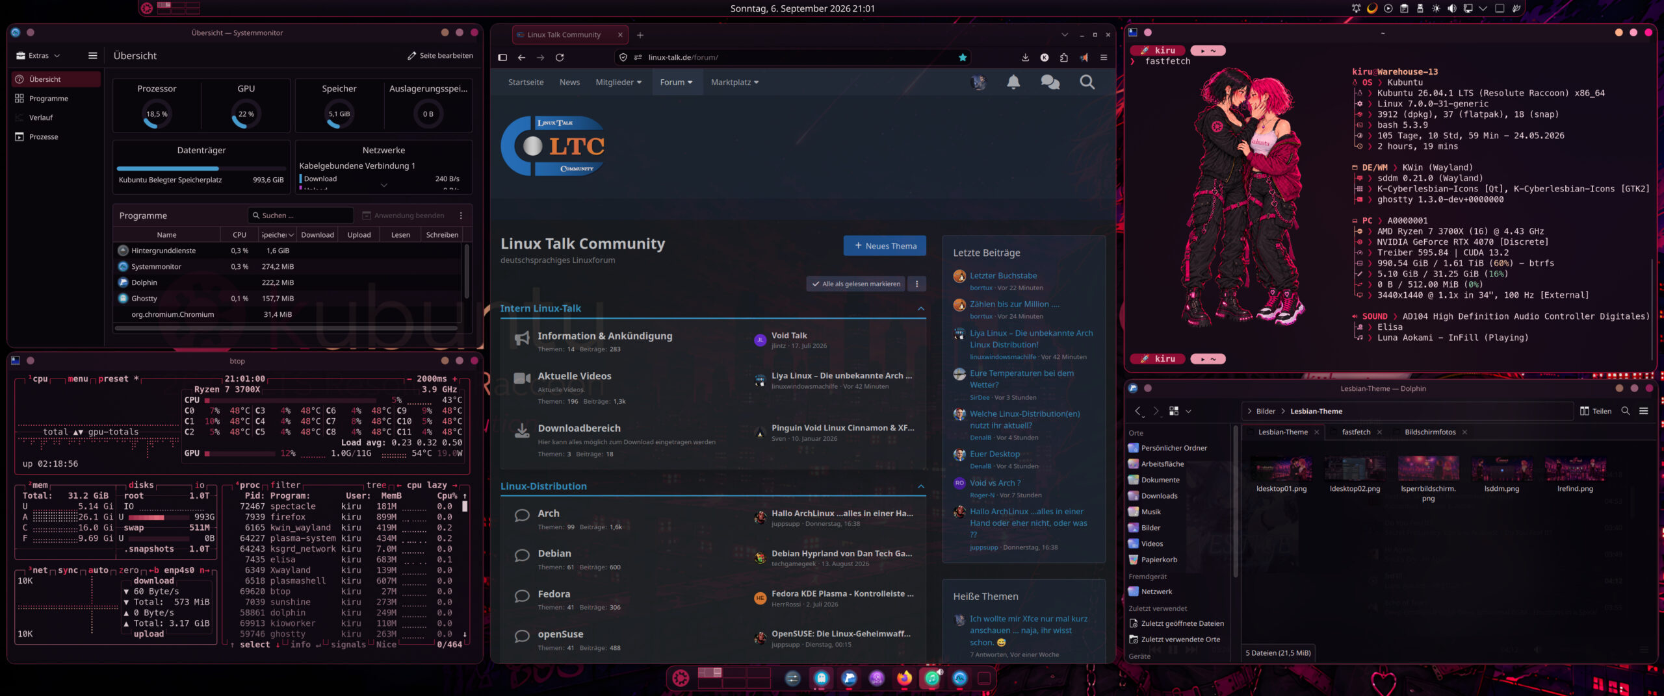Image resolution: width=1664 pixels, height=696 pixels.
Task: Click the Prozessor 18,5 % usage gauge
Action: [x=157, y=114]
